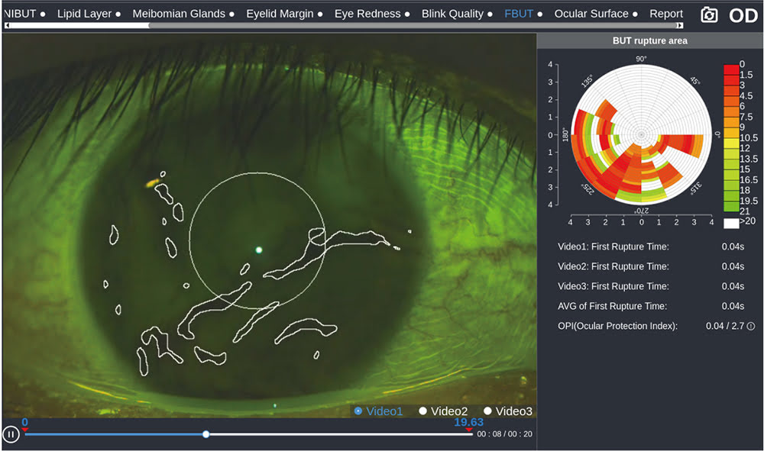The image size is (764, 451).
Task: Open the Eye Redness tab
Action: tap(367, 14)
